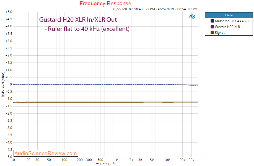This screenshot has width=254, height=166.
Task: Click the -2.0 y-axis tick label
Action: [9, 113]
